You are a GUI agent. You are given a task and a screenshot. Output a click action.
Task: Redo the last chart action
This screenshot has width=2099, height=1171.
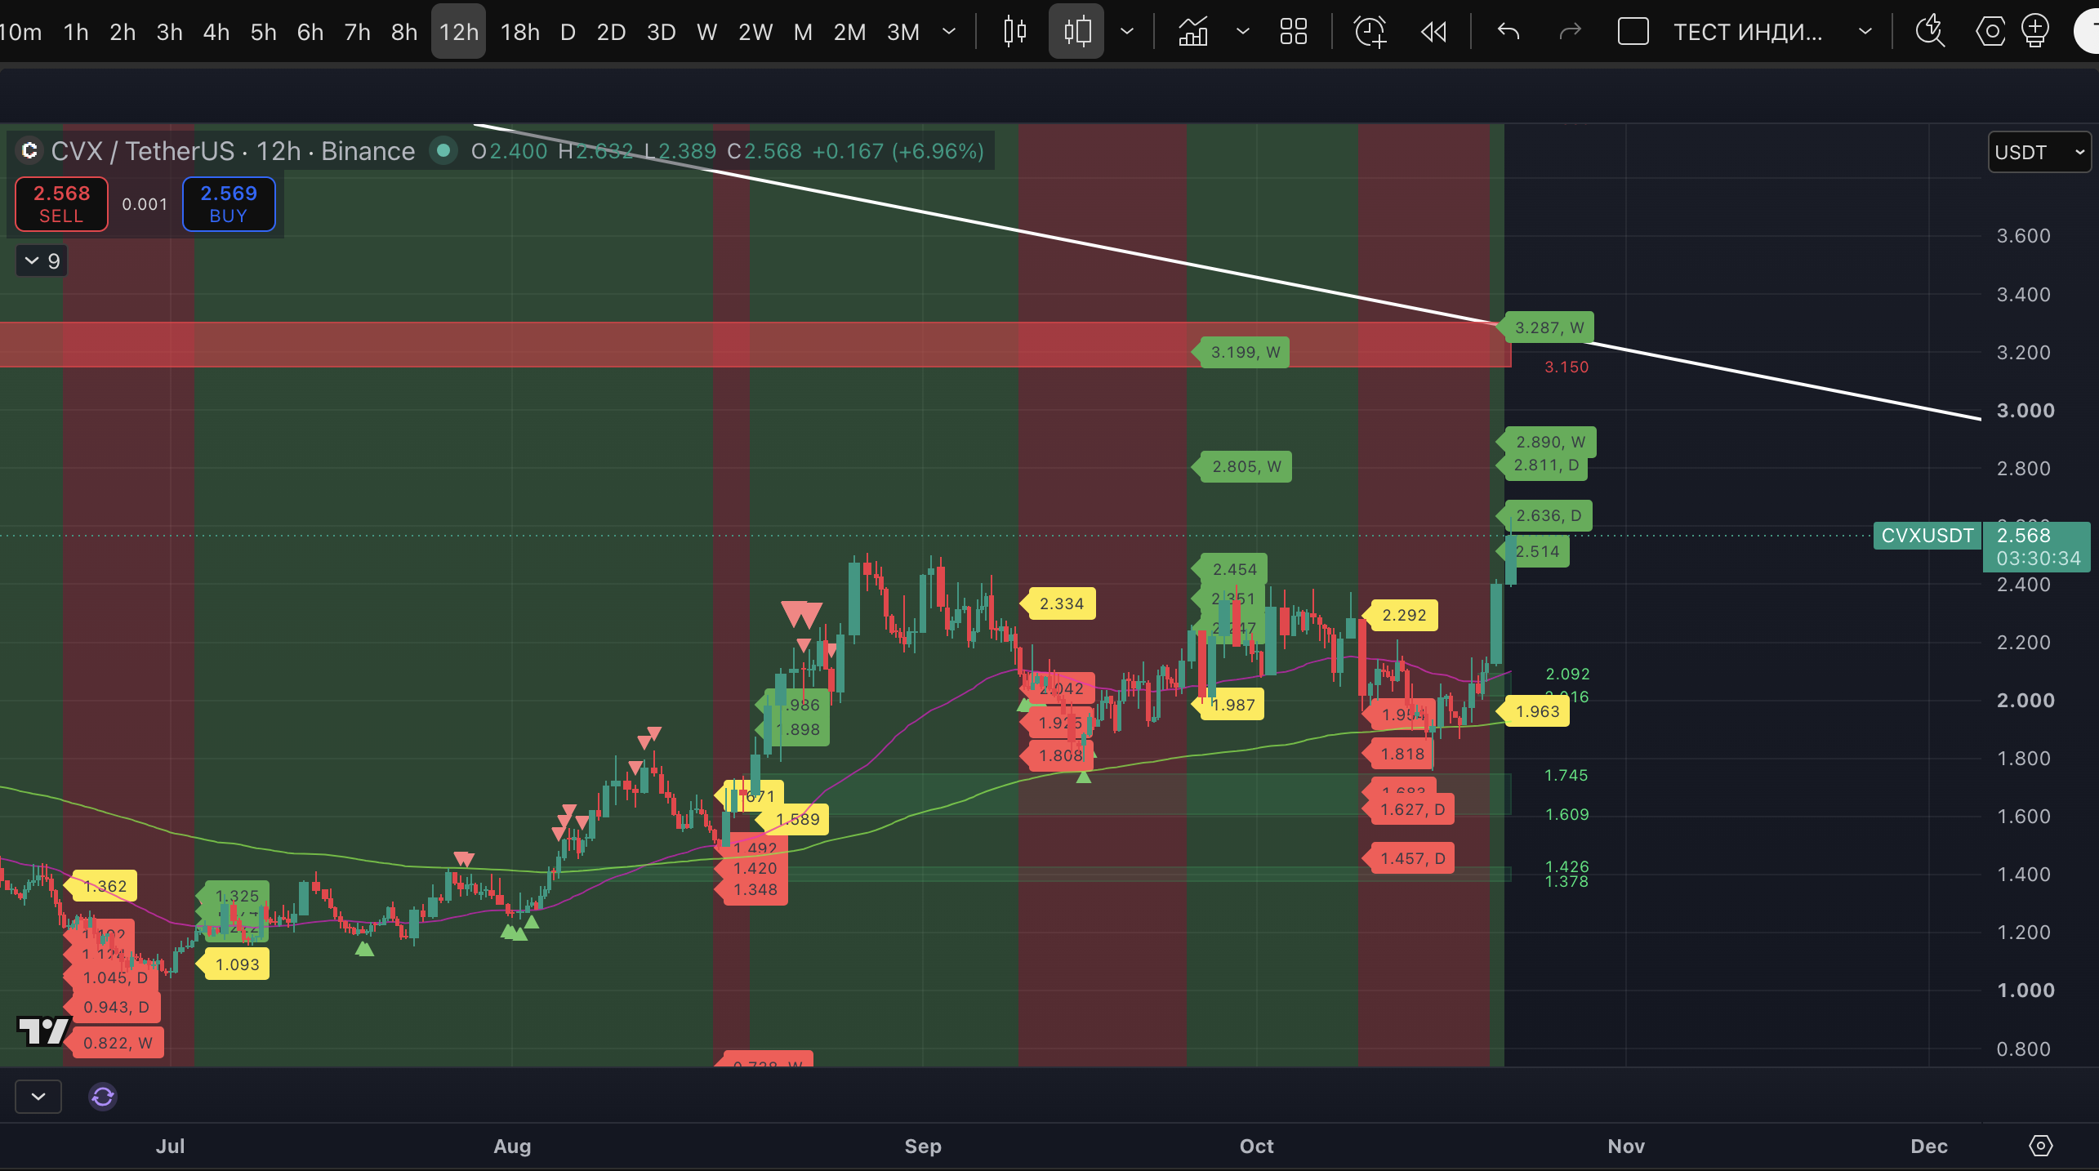tap(1570, 32)
